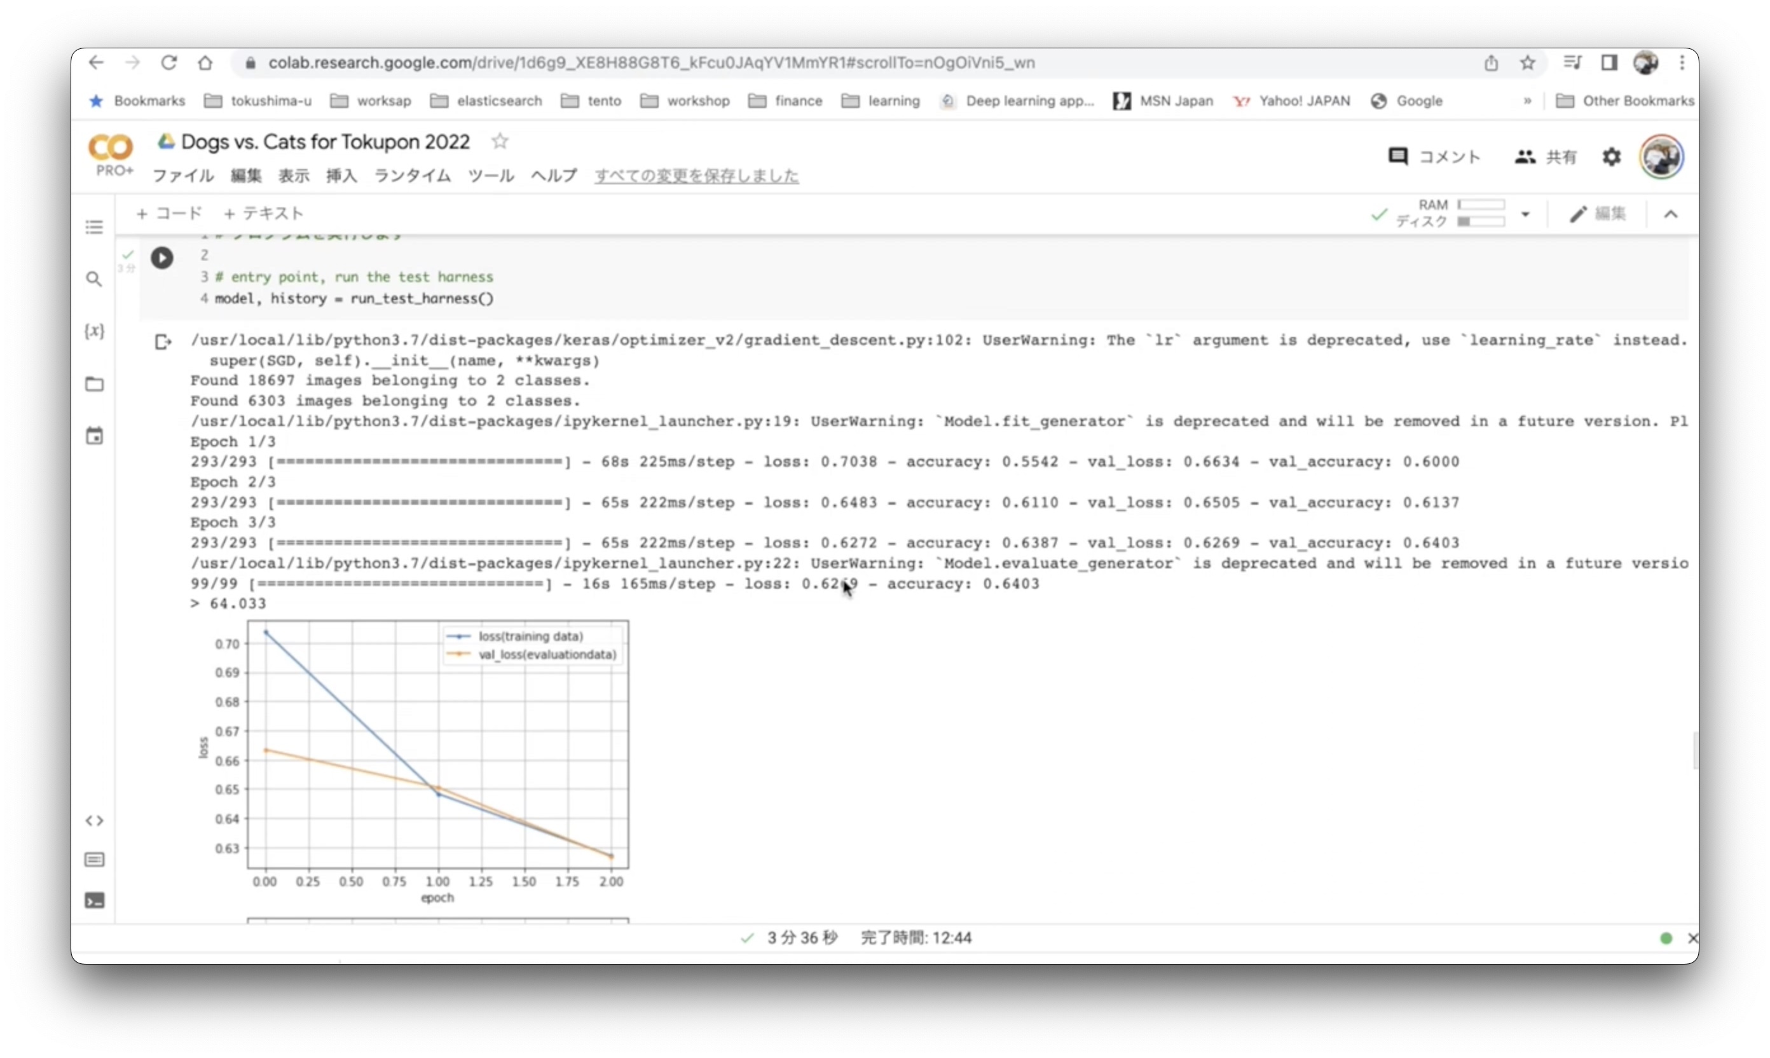Click the 3 分 36 秒 execution status
The image size is (1770, 1058).
point(802,938)
